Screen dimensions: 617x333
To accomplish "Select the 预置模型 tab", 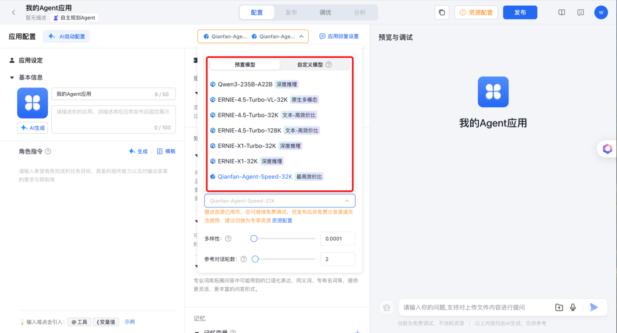I will tap(245, 65).
